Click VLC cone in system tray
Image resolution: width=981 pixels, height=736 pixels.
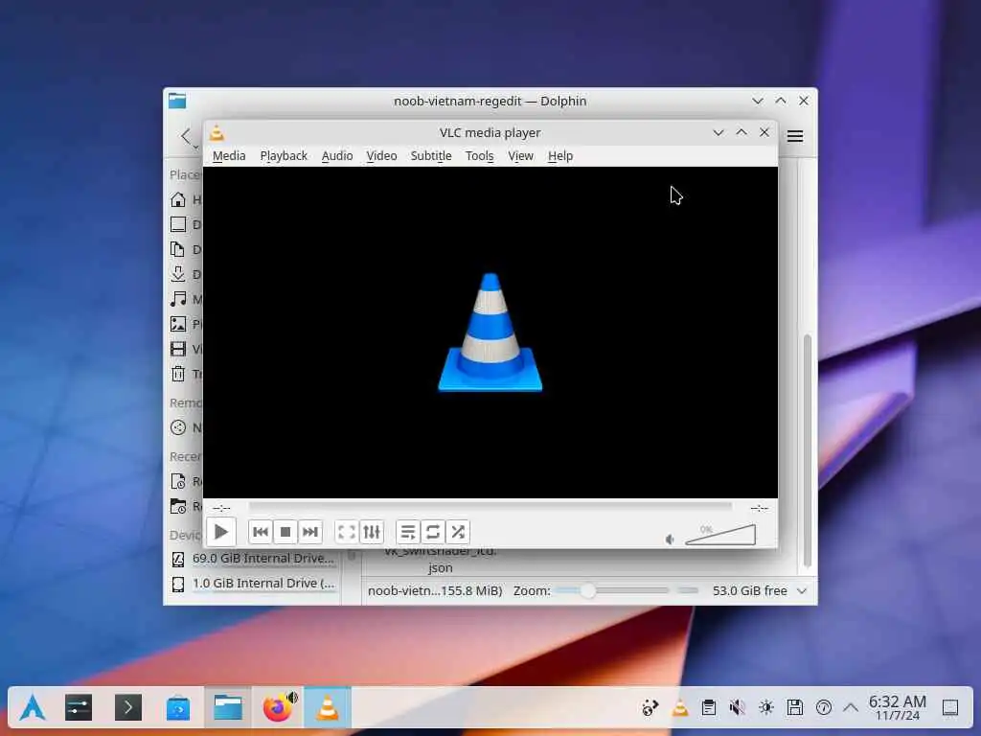click(x=680, y=708)
